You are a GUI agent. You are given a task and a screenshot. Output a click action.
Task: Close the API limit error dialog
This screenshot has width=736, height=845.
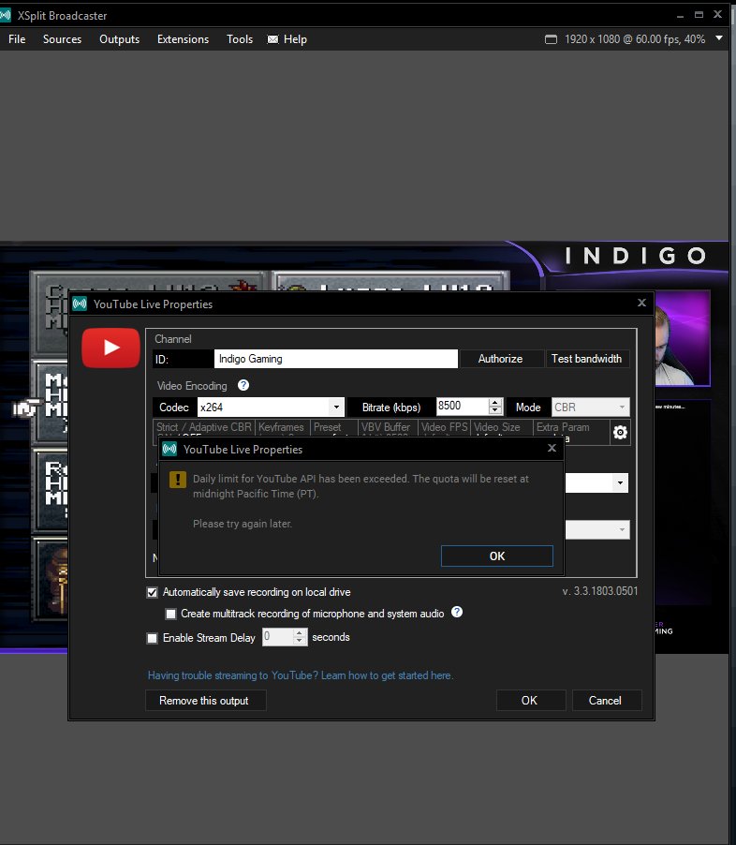(552, 448)
